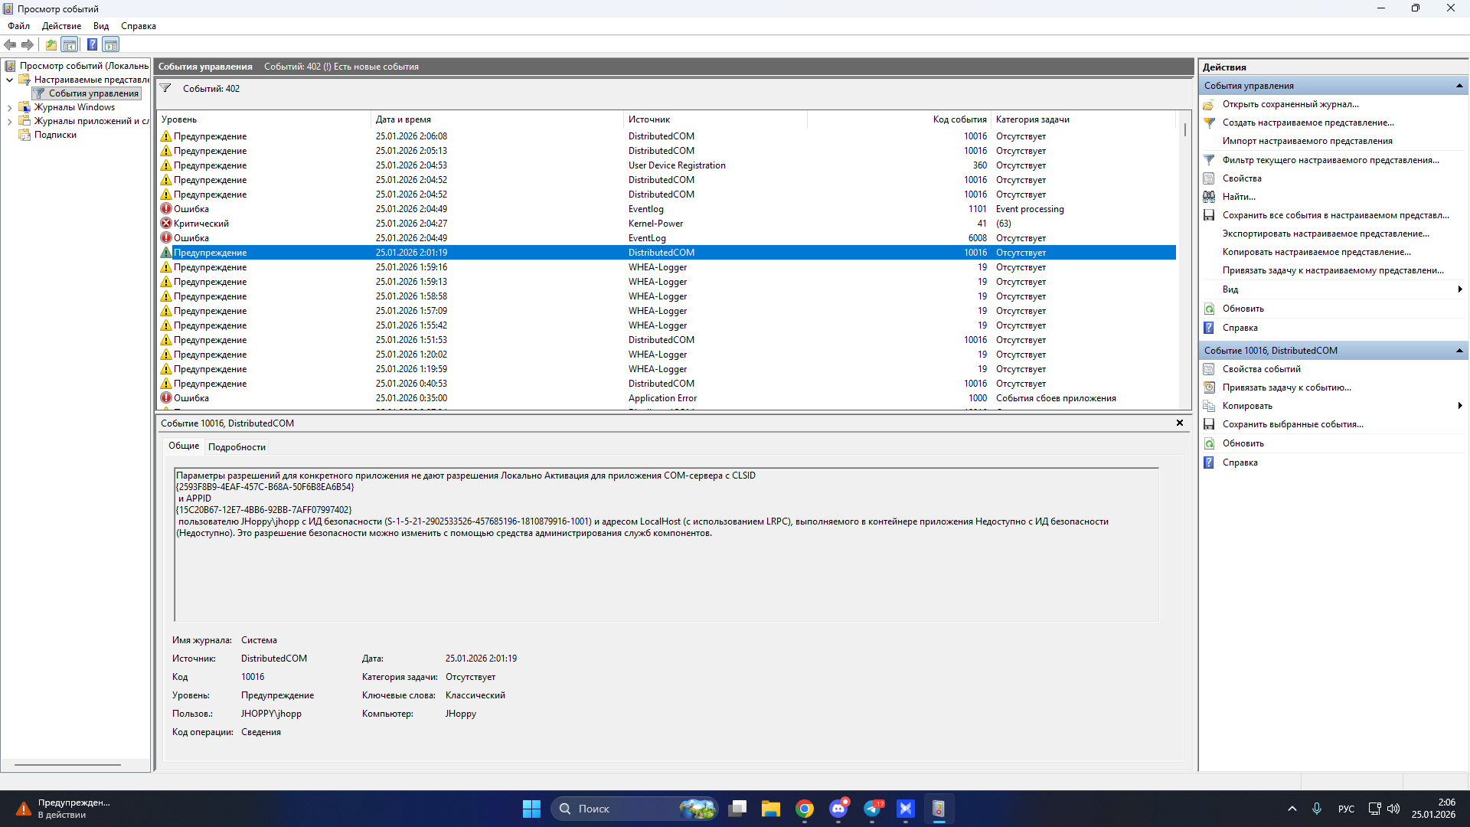
Task: Toggle the console tree show/hide toolbar button
Action: point(70,44)
